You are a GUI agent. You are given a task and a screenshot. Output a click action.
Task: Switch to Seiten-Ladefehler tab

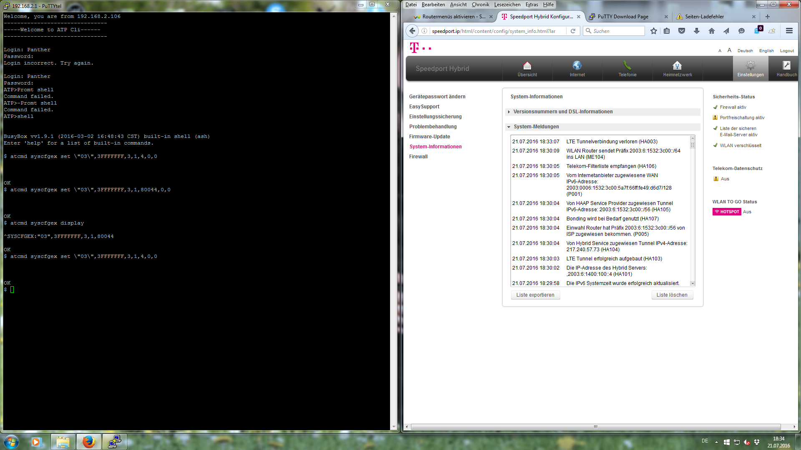(716, 17)
